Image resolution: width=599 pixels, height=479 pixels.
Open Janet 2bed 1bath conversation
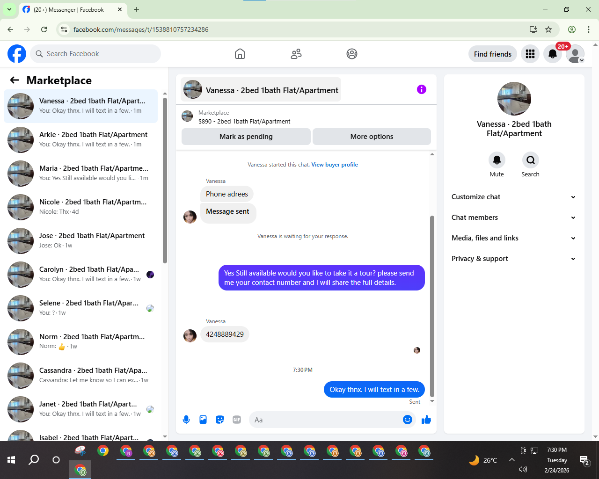80,409
